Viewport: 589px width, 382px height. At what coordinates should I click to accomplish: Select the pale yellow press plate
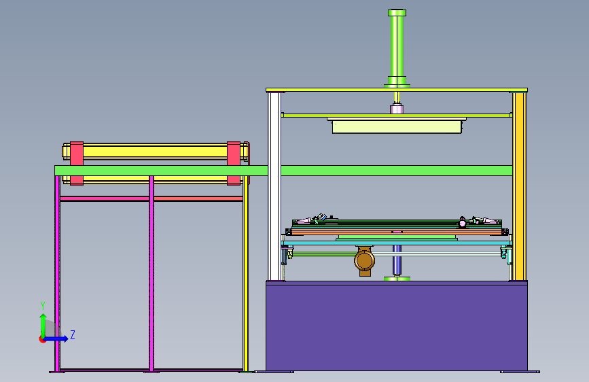[x=397, y=126]
